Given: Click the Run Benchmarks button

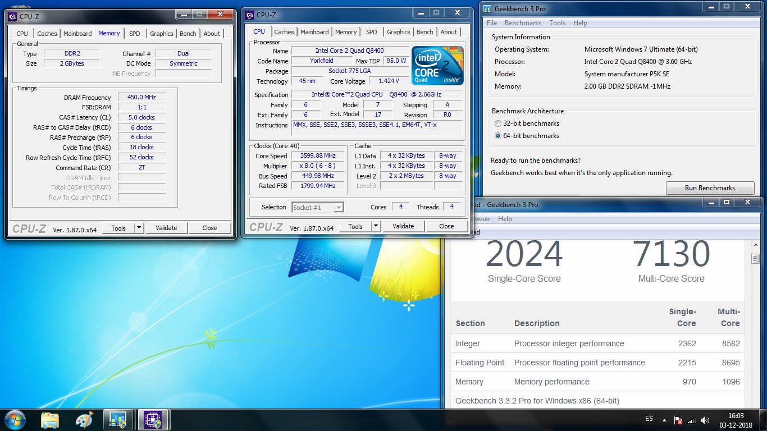Looking at the screenshot, I should pos(710,188).
